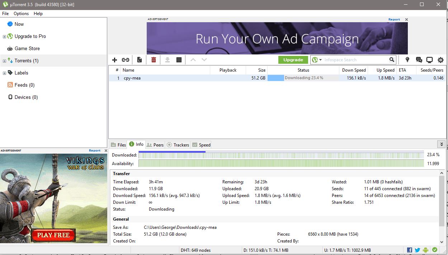Image resolution: width=448 pixels, height=255 pixels.
Task: Click Add Torrent from URL link icon
Action: (x=125, y=60)
